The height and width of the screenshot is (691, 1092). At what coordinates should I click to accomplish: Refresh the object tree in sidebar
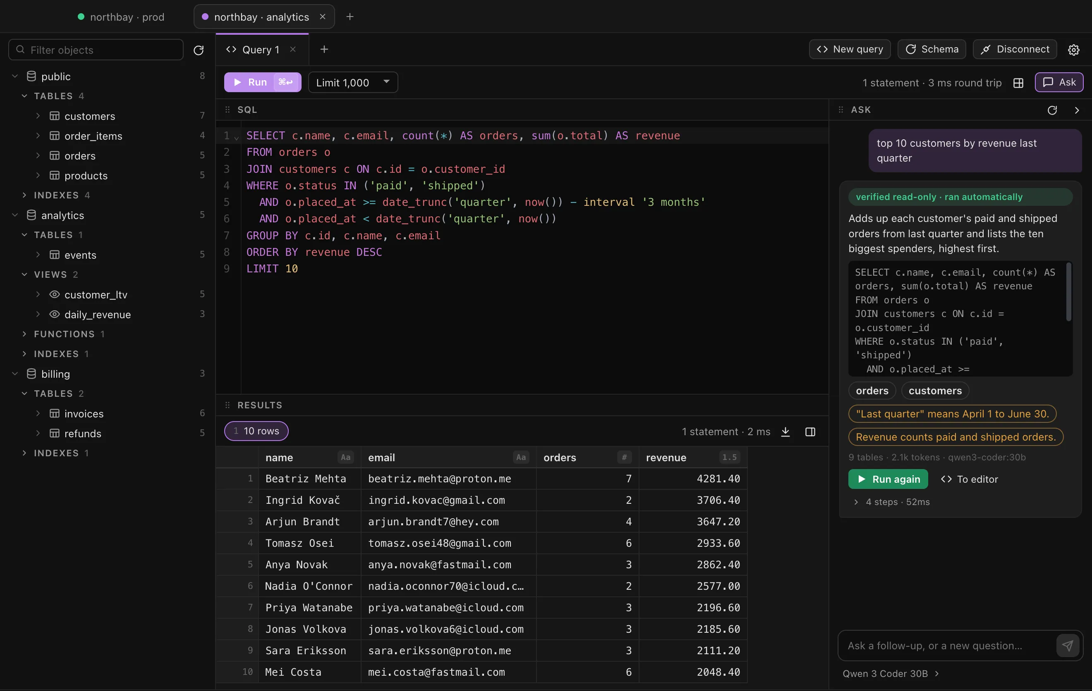(x=198, y=50)
